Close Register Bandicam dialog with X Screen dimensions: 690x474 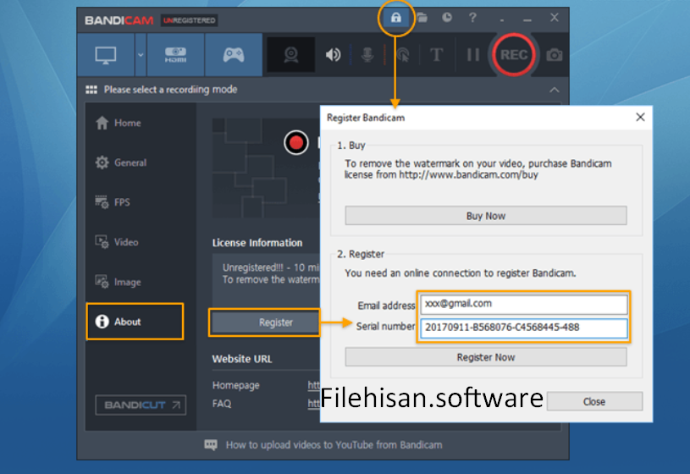640,117
